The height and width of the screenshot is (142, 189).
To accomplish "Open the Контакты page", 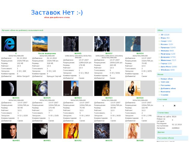I will pyautogui.click(x=165, y=92).
